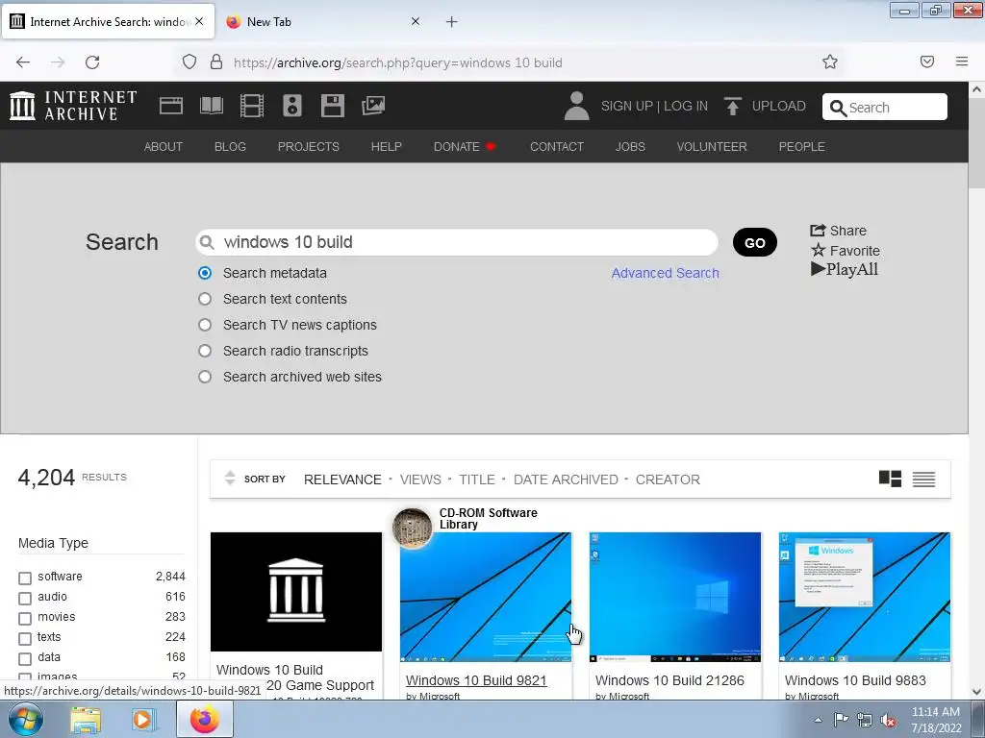Click the Upload arrow icon
This screenshot has width=985, height=738.
coord(732,106)
